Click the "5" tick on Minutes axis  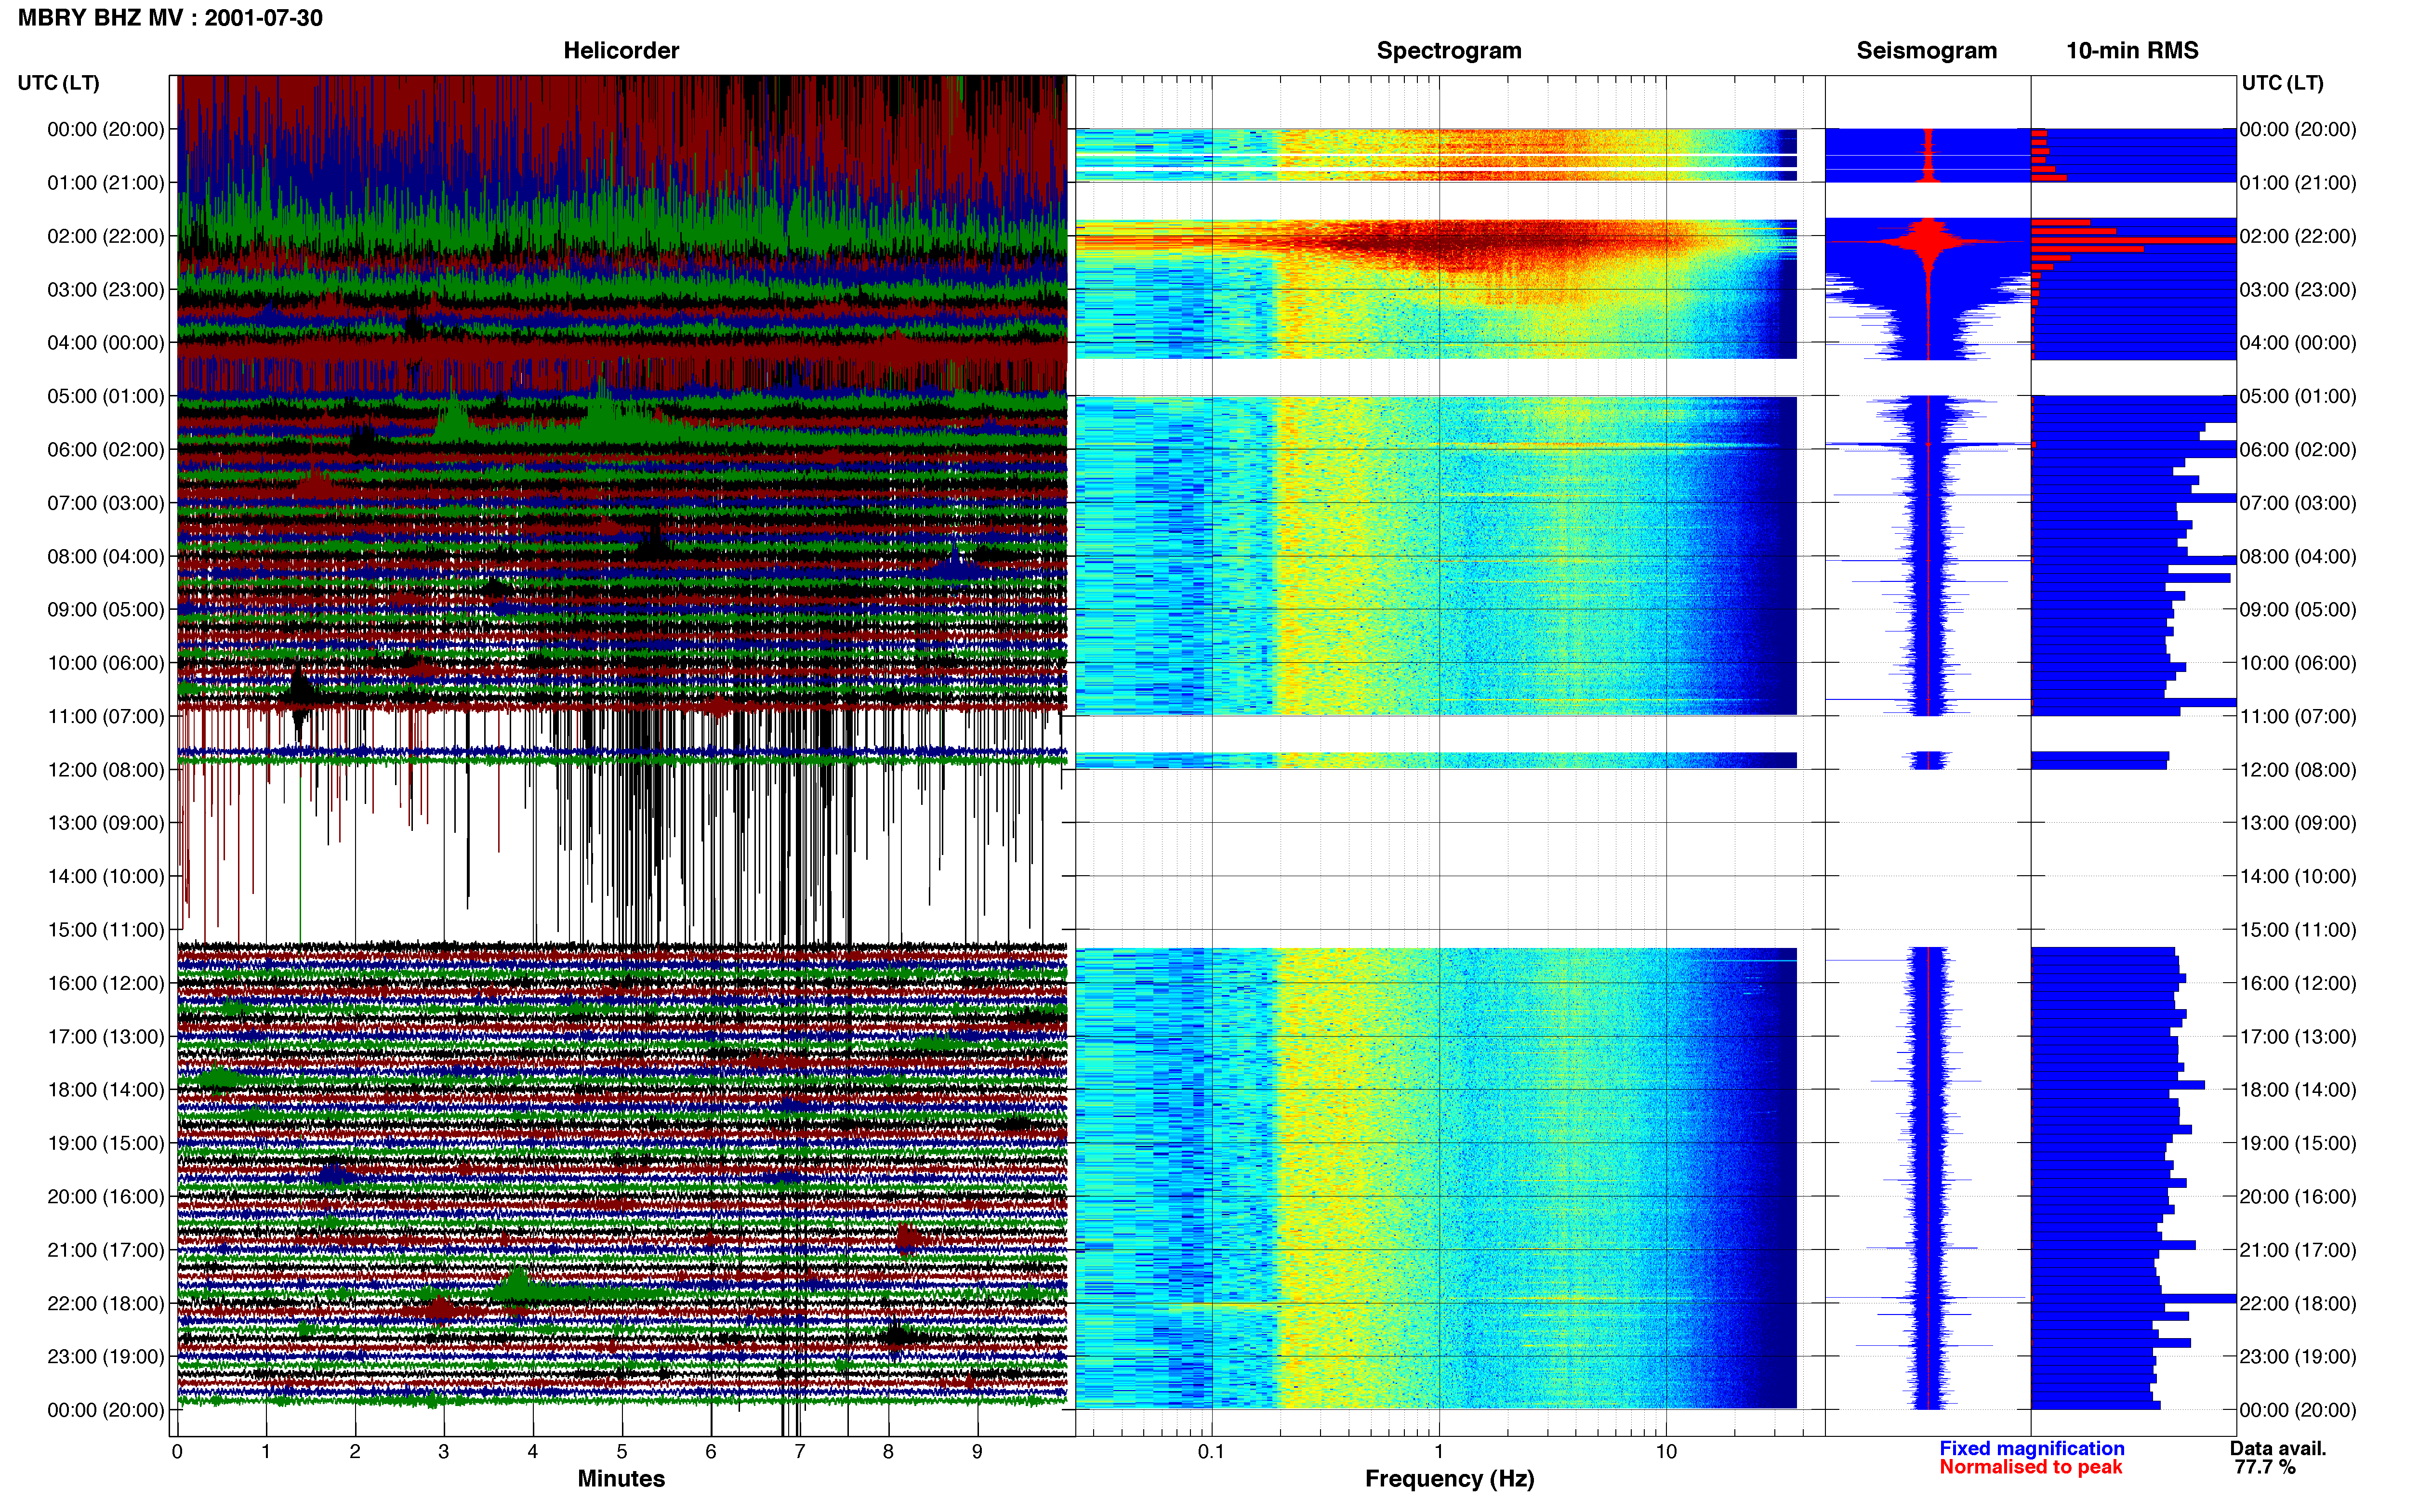tap(622, 1451)
